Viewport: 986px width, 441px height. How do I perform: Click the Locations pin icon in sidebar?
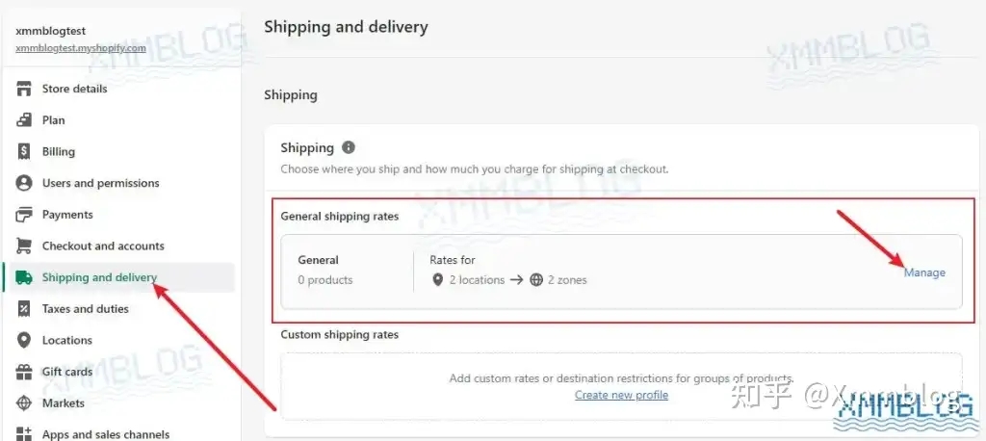pyautogui.click(x=24, y=340)
